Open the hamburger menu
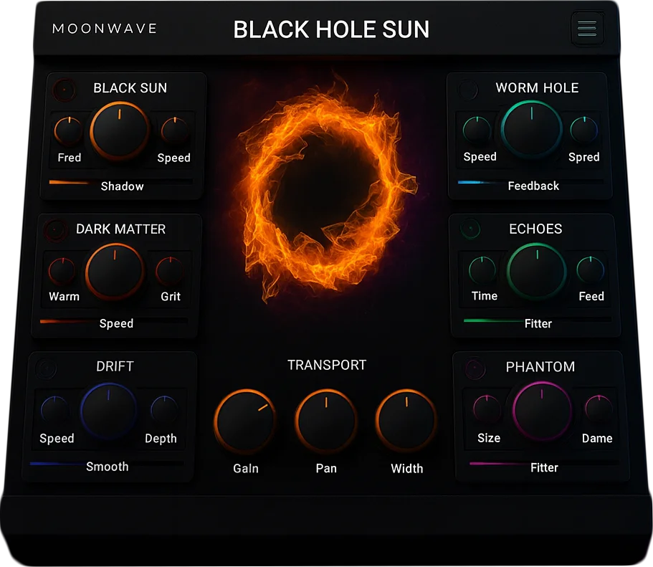This screenshot has height=567, width=653. (587, 29)
